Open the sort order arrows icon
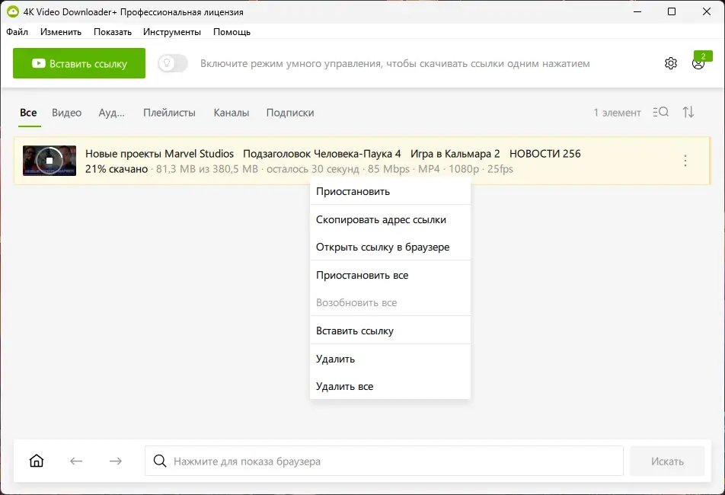Screen dimensions: 725x495 coord(688,112)
